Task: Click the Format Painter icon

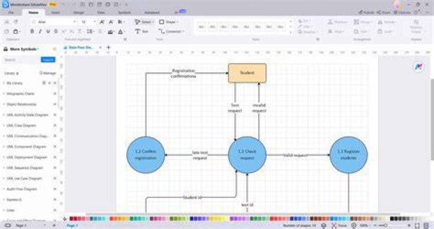Action: [x=16, y=22]
